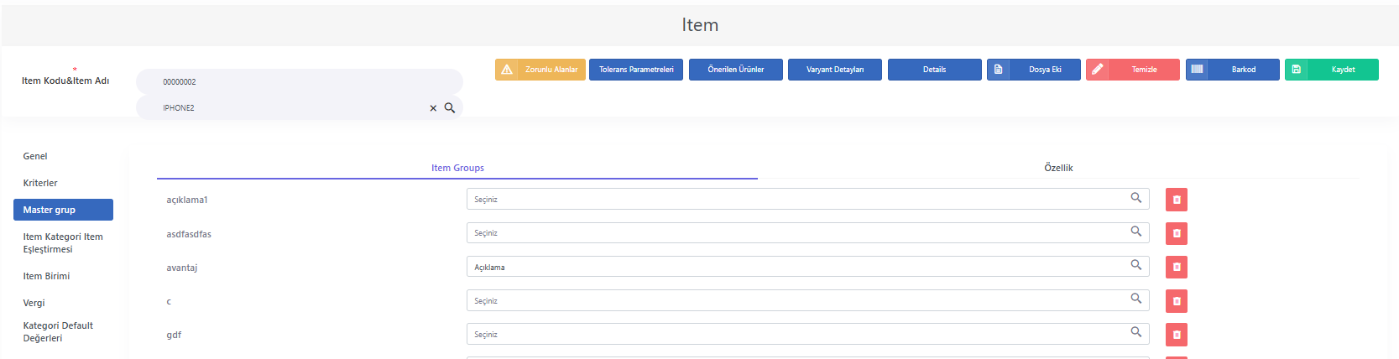Click the trash icon beside the gdf row

1176,335
